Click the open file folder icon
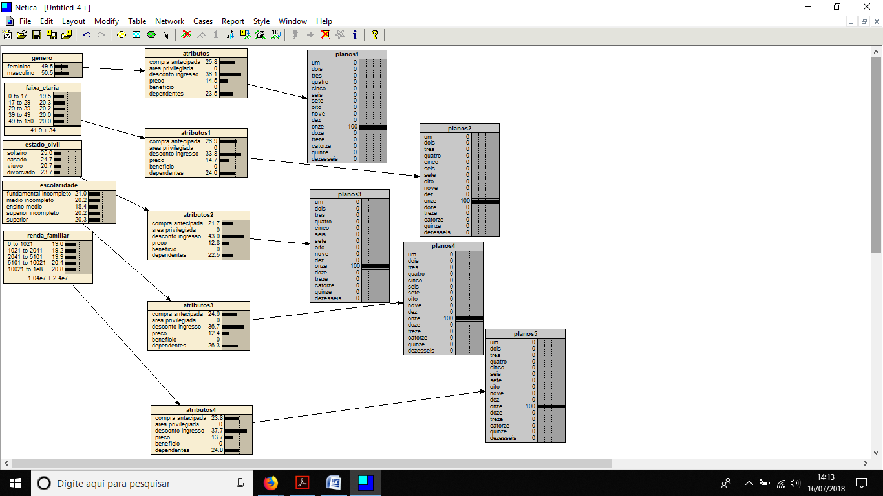883x496 pixels. (x=22, y=35)
